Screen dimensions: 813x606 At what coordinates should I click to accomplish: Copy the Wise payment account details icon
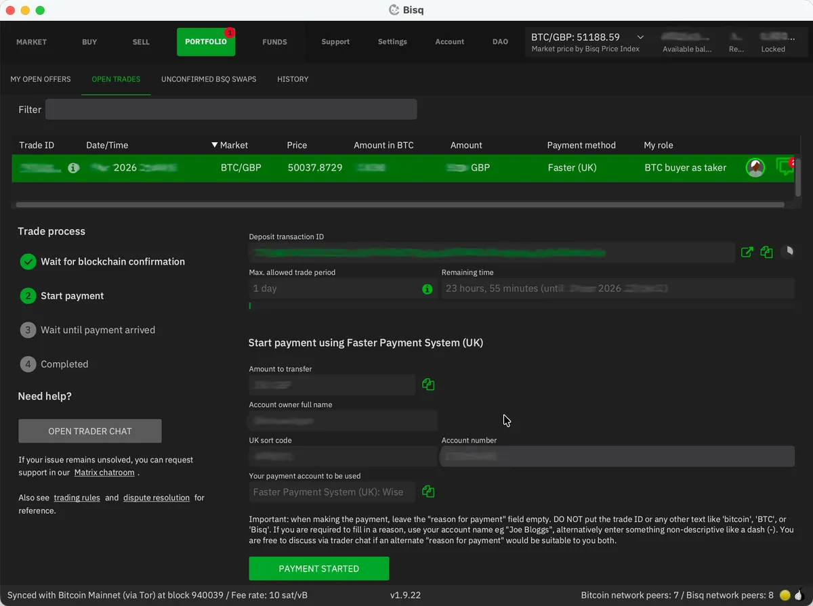428,492
